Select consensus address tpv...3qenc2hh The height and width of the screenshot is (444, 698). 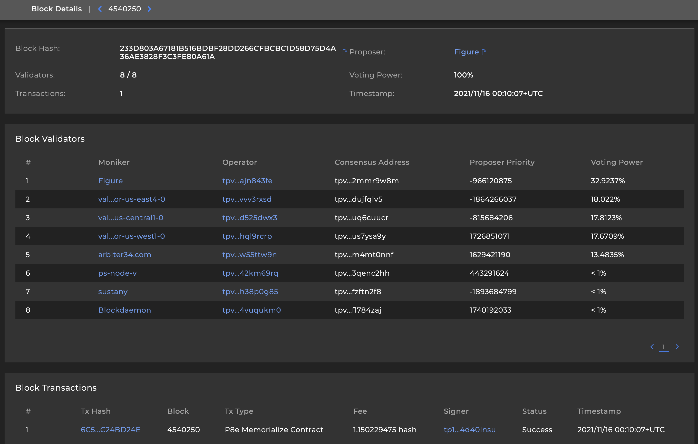362,273
